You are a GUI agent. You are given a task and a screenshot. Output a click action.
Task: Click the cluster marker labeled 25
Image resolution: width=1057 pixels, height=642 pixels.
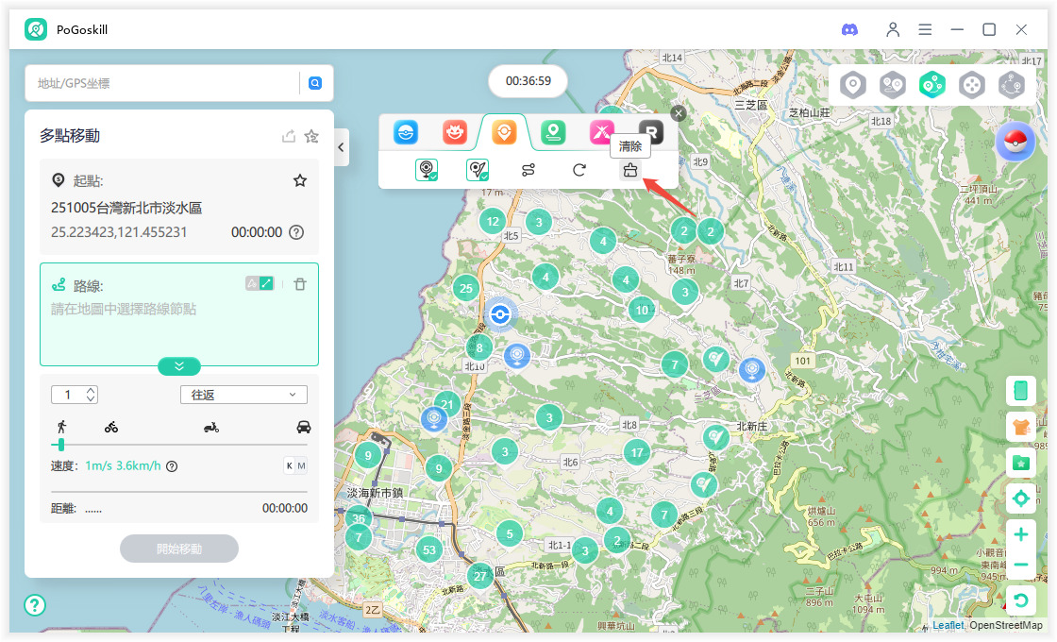[466, 289]
